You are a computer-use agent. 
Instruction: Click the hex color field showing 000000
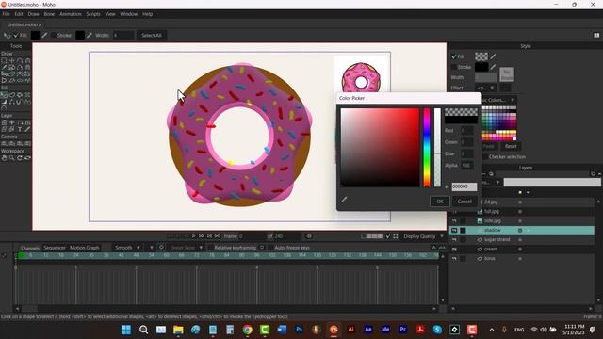(x=464, y=186)
